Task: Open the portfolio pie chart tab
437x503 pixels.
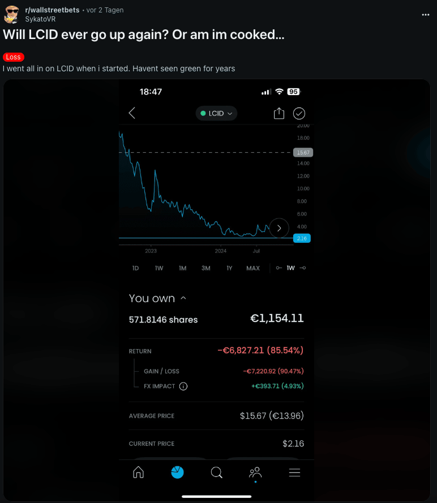Action: [178, 472]
